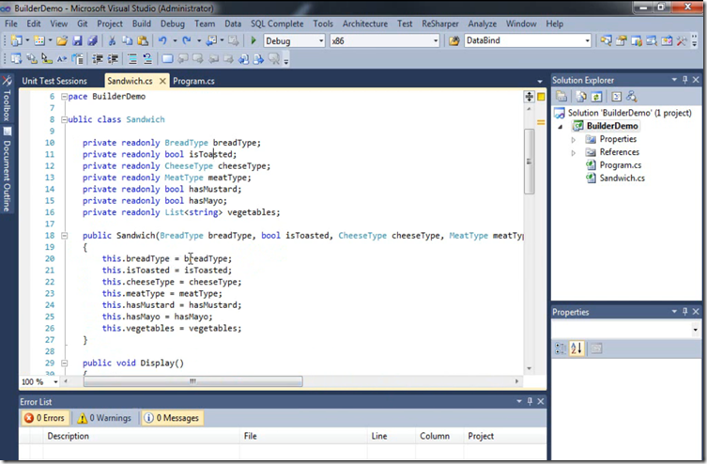Click the editor vertical scrollbar thumb
The width and height of the screenshot is (707, 464).
[x=529, y=162]
